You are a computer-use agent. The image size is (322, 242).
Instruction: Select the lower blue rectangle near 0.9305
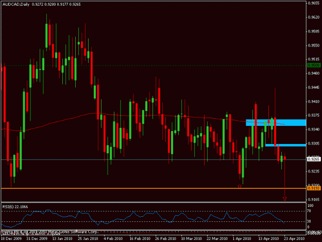pyautogui.click(x=285, y=145)
